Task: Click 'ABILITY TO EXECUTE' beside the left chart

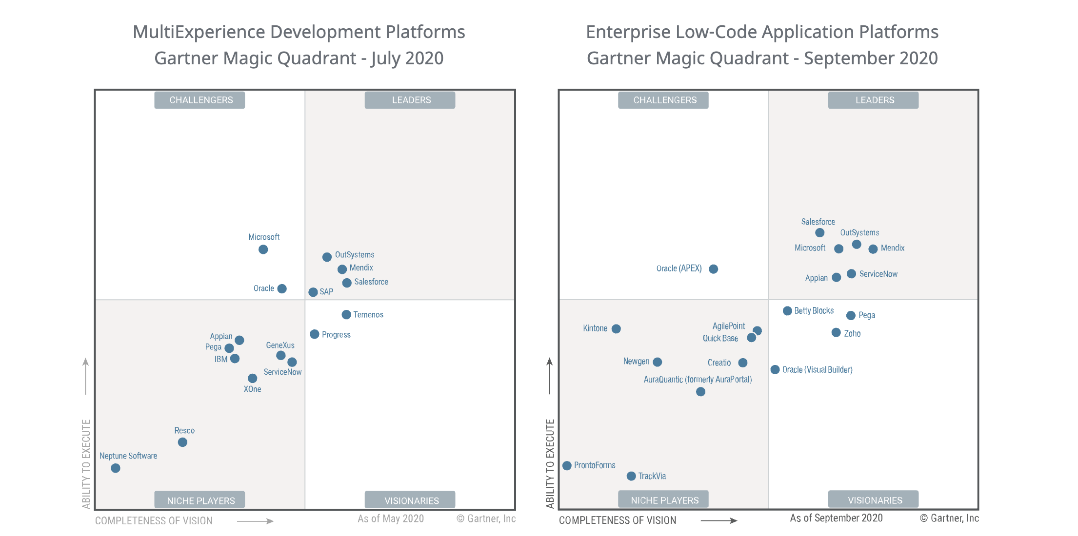Action: pos(86,464)
